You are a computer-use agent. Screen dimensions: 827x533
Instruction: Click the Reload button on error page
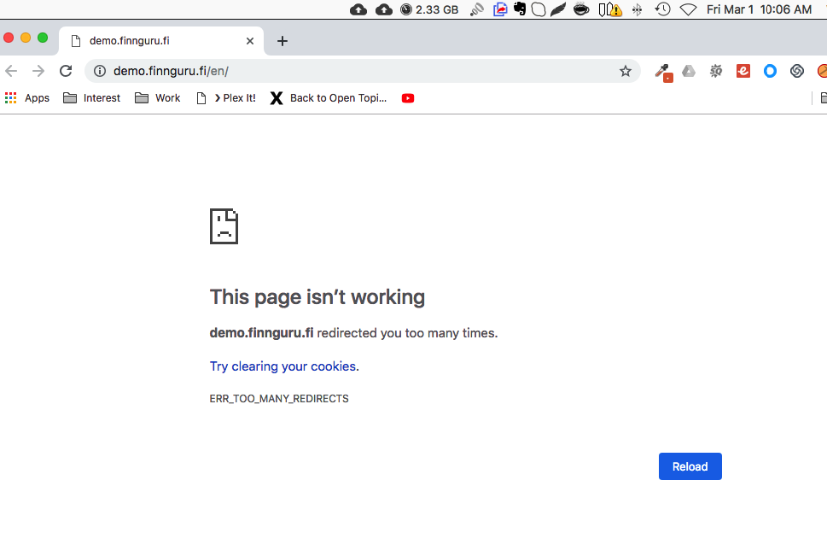[690, 466]
